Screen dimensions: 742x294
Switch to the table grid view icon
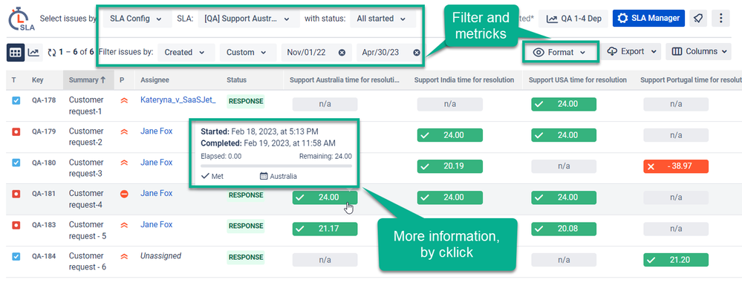16,53
